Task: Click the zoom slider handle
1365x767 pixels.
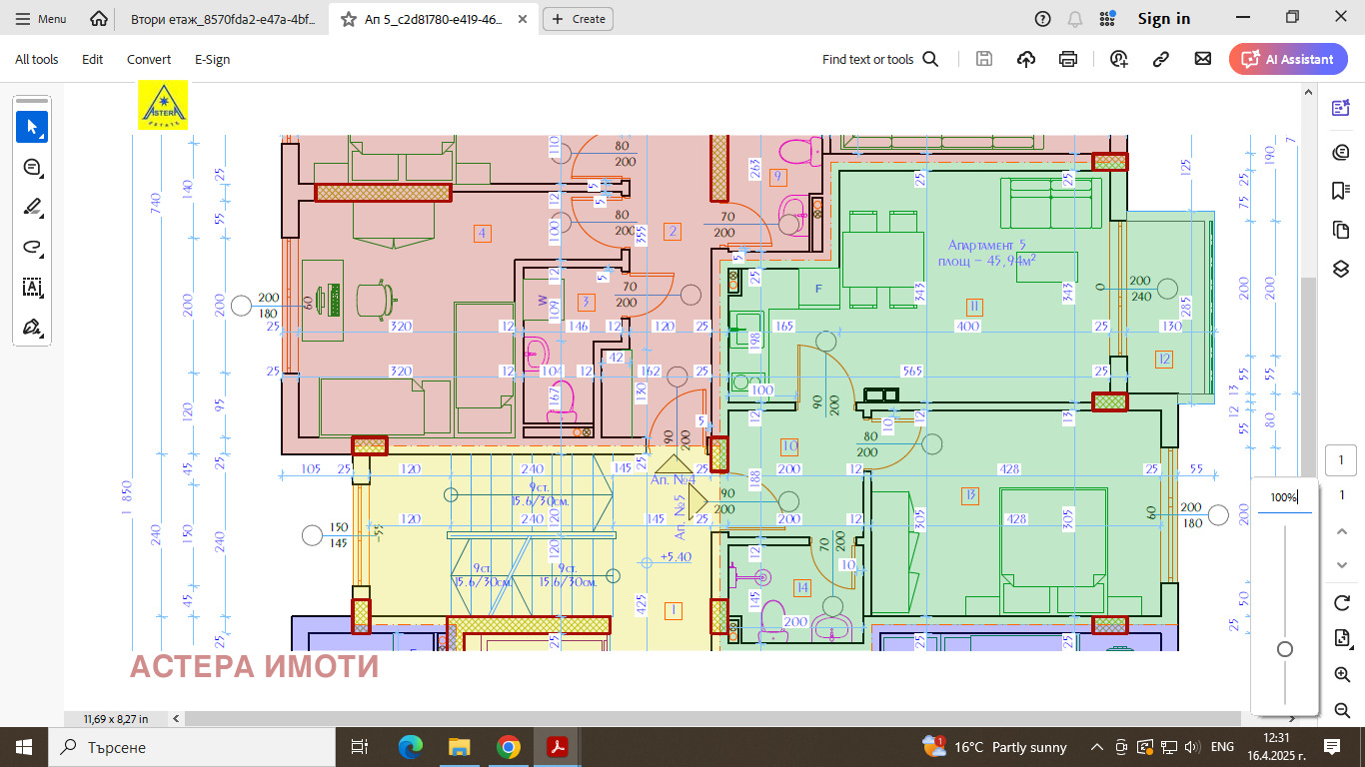Action: (x=1285, y=649)
